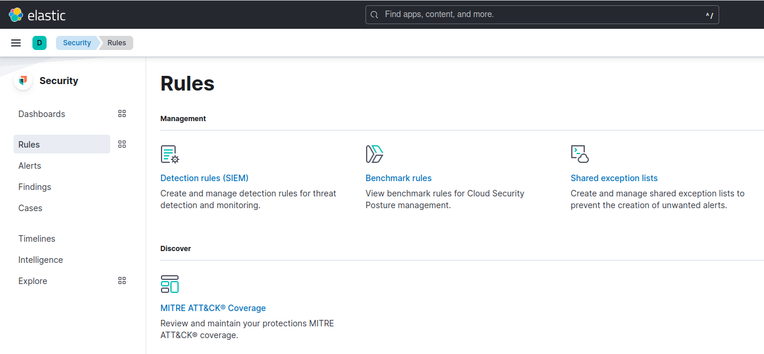
Task: Open Dashboards in the sidebar
Action: pos(42,114)
